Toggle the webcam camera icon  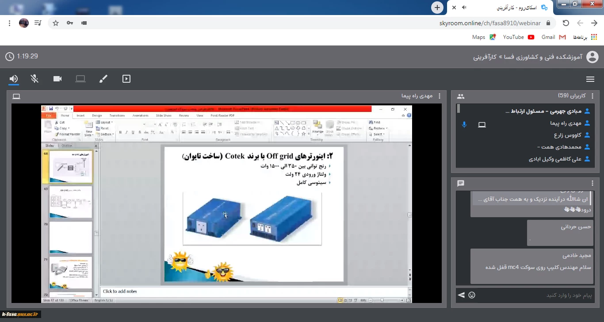[57, 79]
